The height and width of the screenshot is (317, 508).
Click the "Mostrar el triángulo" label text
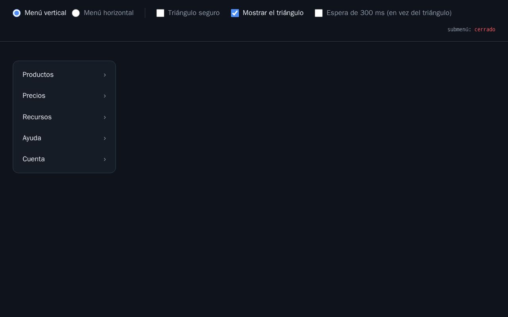[x=273, y=13]
